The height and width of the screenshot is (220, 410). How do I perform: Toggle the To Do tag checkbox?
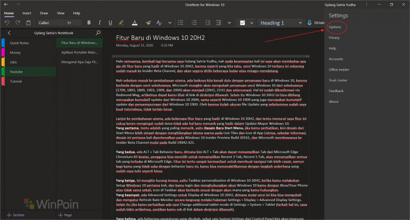click(242, 23)
